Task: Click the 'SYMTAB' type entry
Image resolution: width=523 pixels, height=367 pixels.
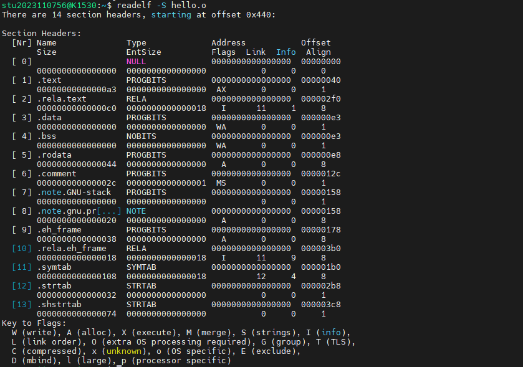Action: pyautogui.click(x=141, y=267)
